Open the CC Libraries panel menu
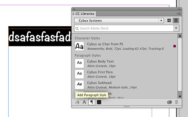188x117 pixels. click(x=179, y=14)
